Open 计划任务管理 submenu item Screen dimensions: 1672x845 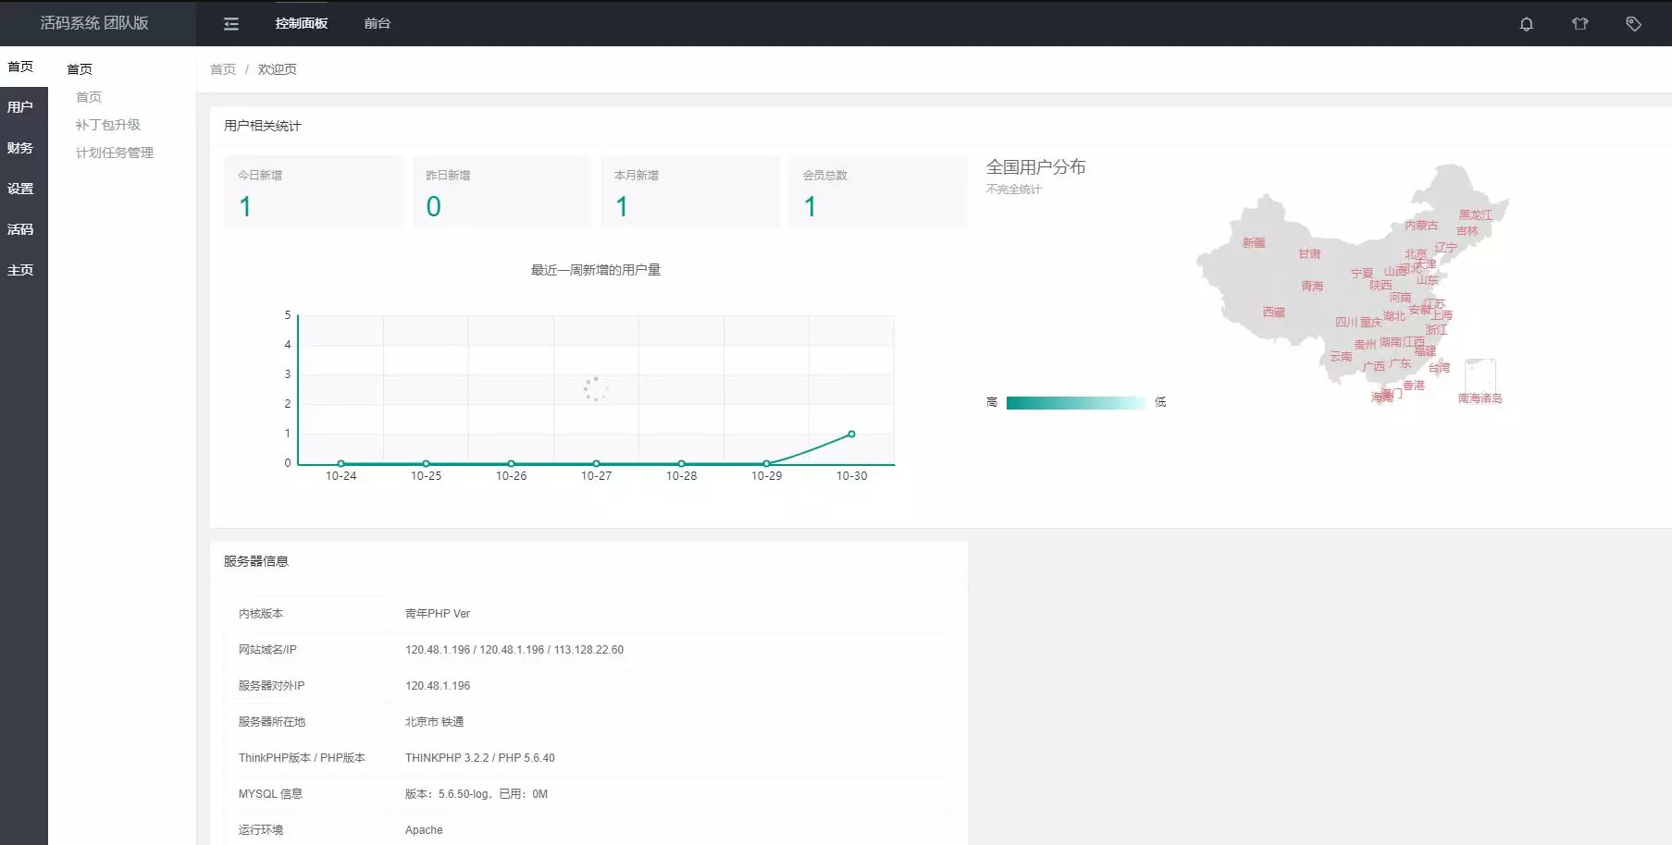point(115,153)
